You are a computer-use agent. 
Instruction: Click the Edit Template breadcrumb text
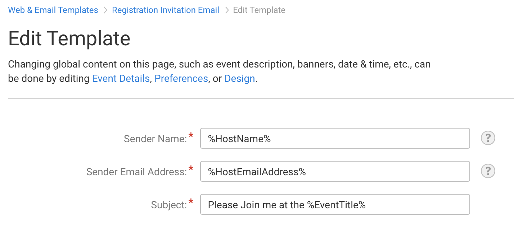(259, 10)
